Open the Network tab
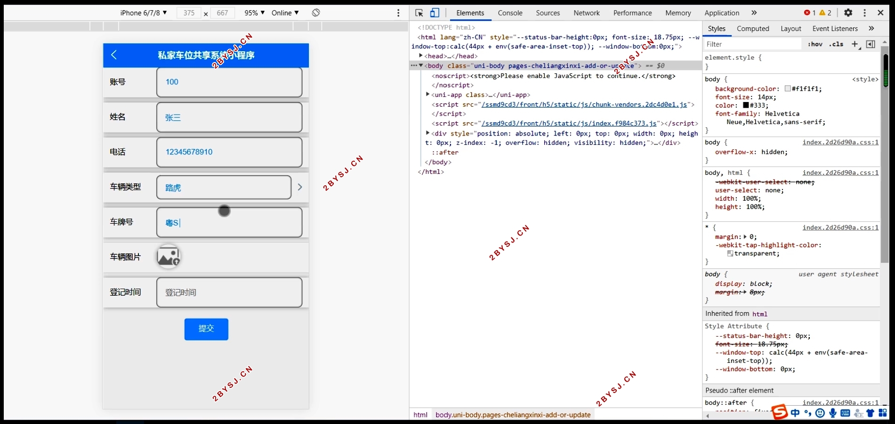The height and width of the screenshot is (424, 895). tap(587, 13)
